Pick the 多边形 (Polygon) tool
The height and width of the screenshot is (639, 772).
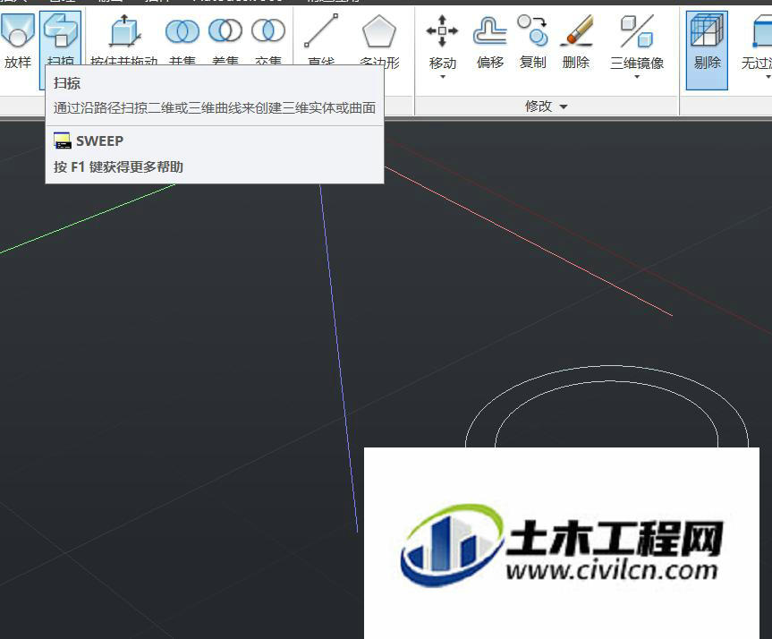click(379, 38)
